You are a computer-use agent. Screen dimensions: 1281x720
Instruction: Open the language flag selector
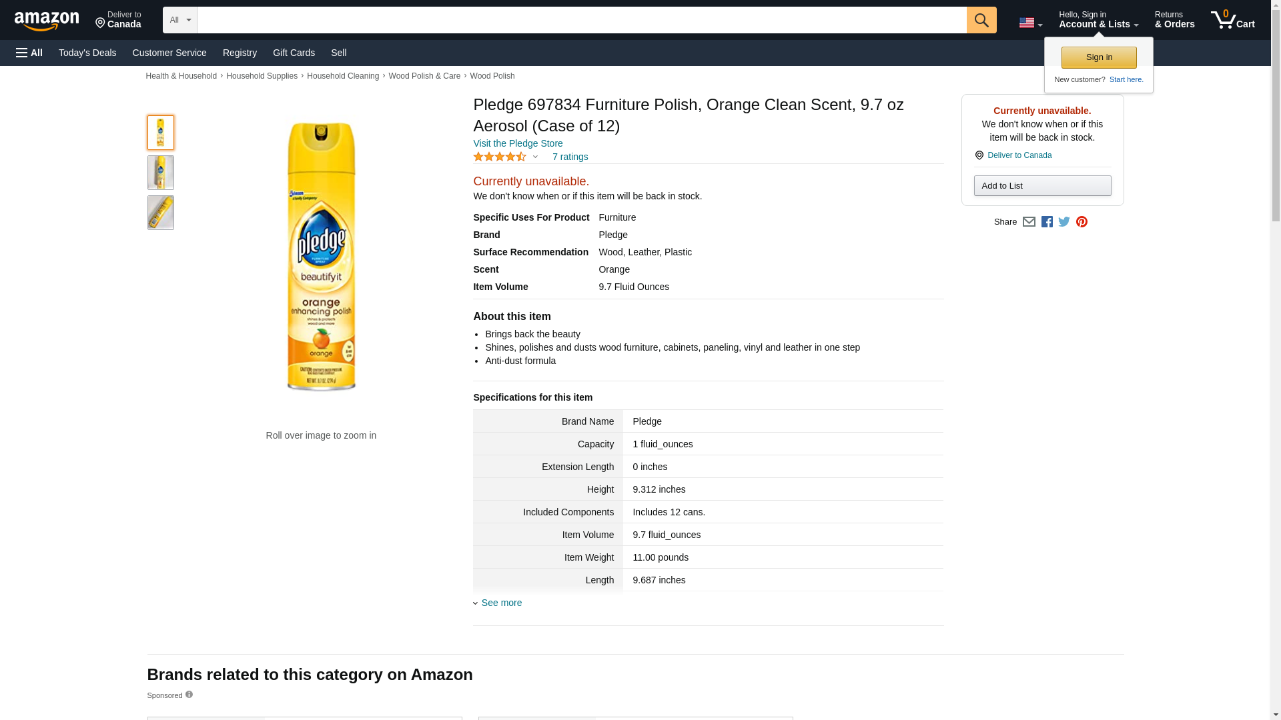point(1030,23)
